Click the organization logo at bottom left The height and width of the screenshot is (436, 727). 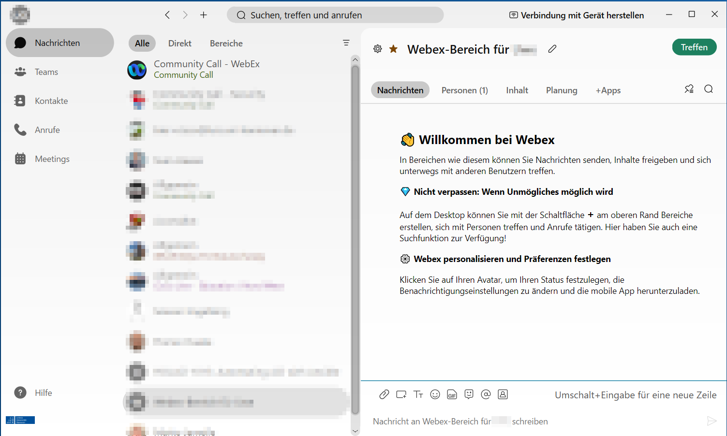(20, 420)
